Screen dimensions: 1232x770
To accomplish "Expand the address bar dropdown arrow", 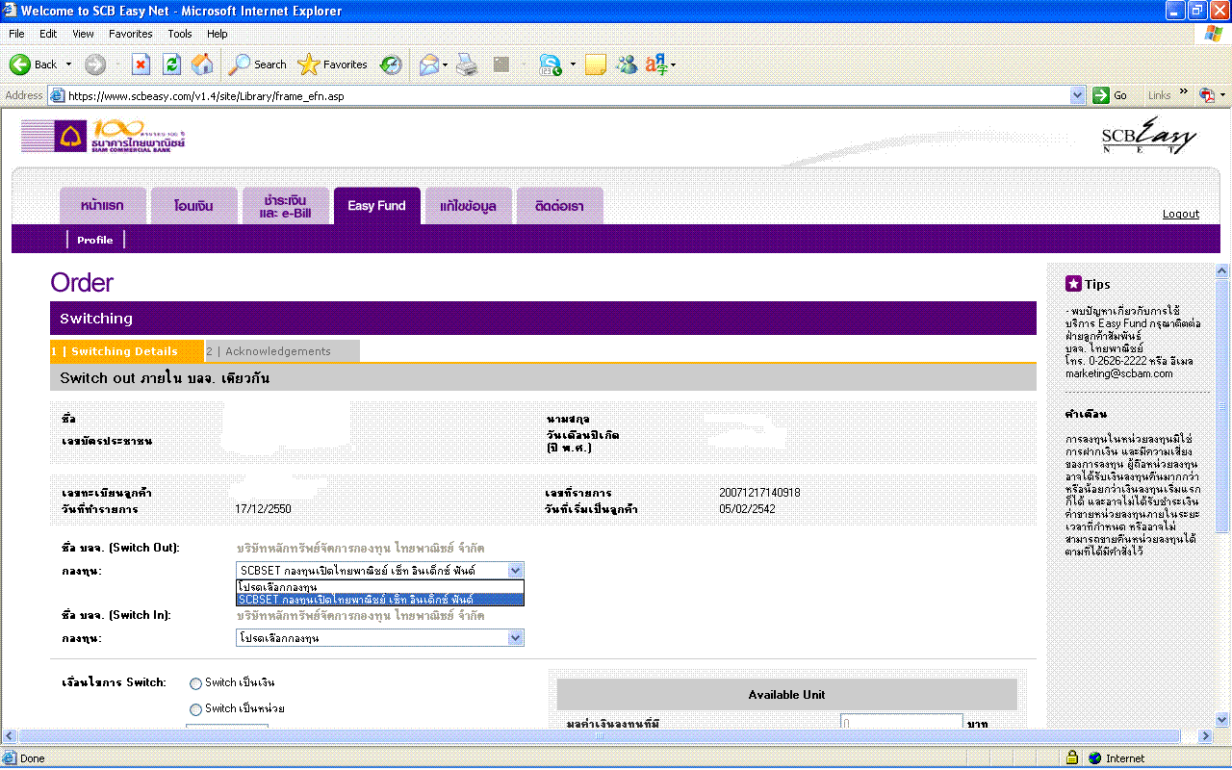I will tap(1078, 95).
